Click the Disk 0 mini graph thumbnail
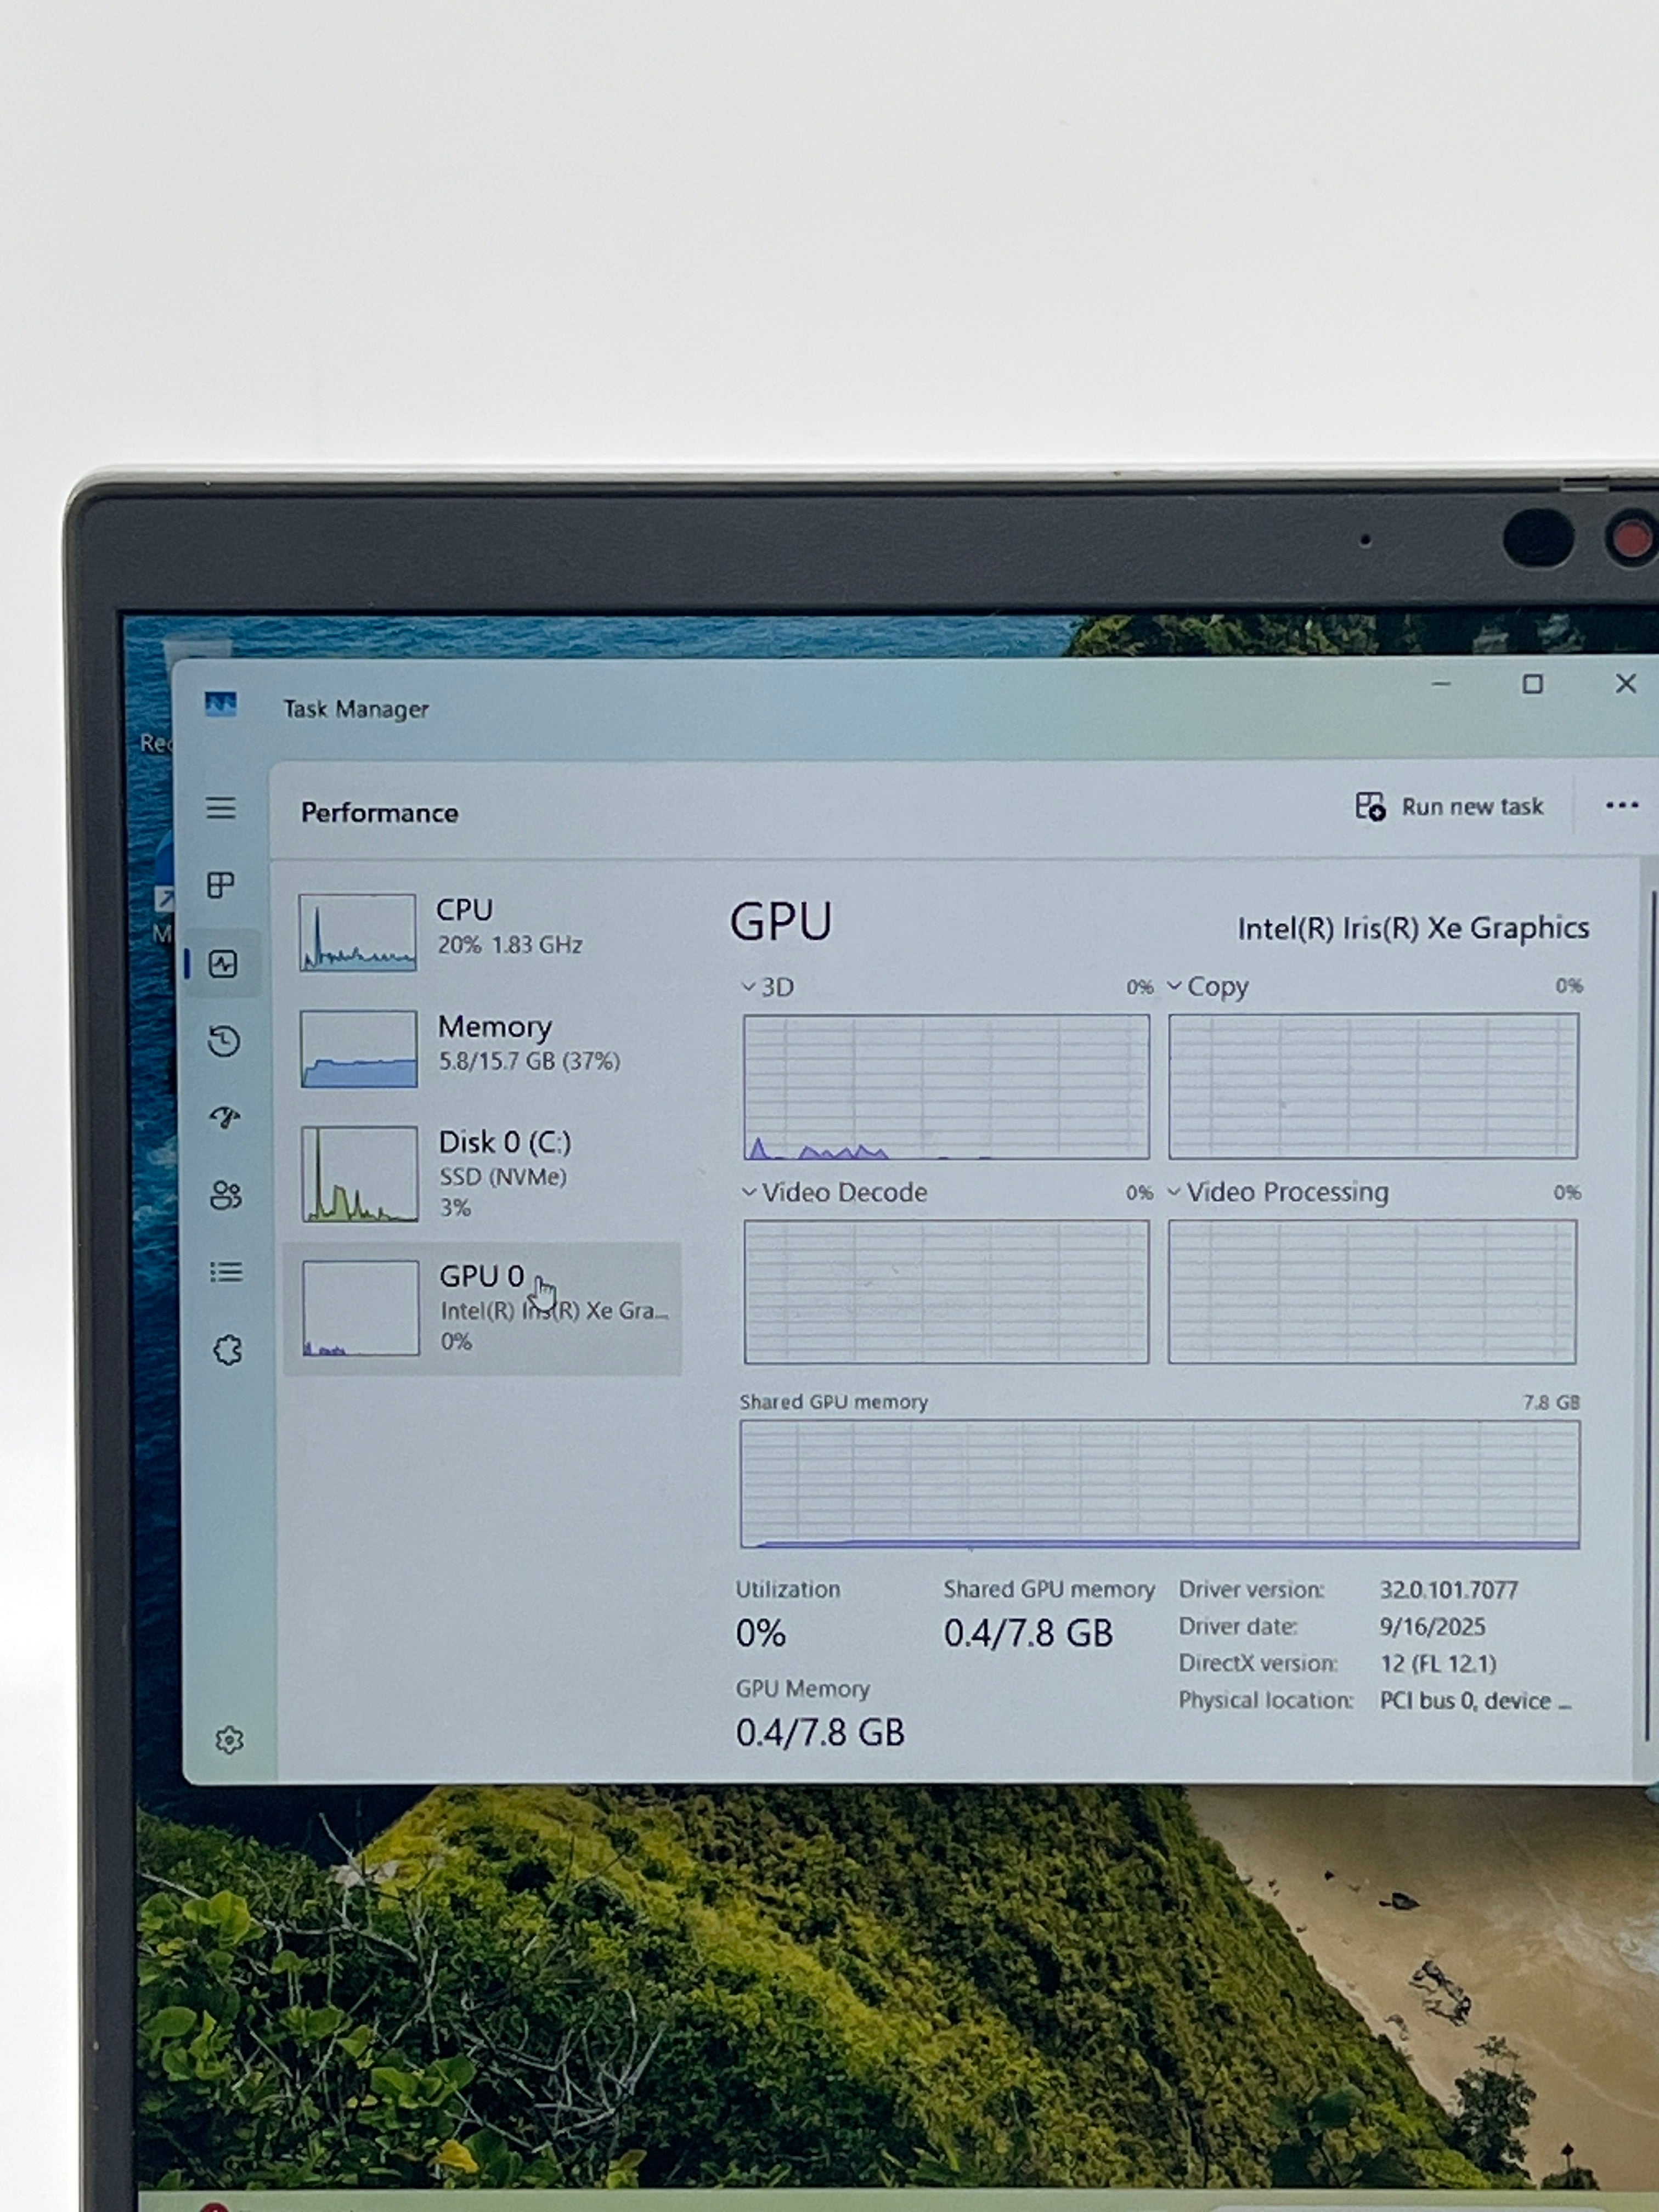 tap(359, 1173)
